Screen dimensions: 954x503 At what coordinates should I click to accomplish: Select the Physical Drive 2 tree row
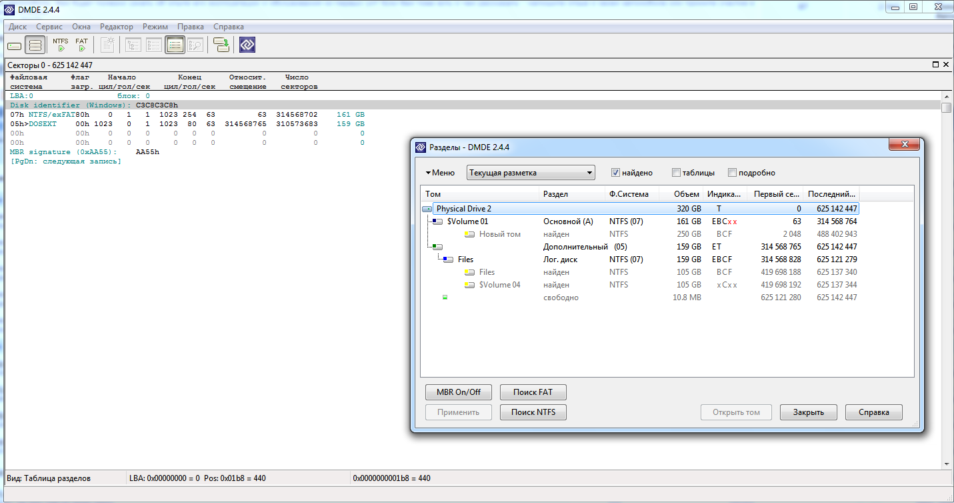pyautogui.click(x=464, y=209)
